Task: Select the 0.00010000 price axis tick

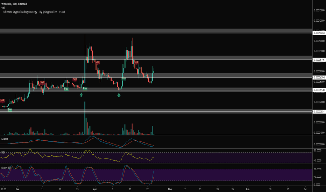Action: tap(319, 41)
